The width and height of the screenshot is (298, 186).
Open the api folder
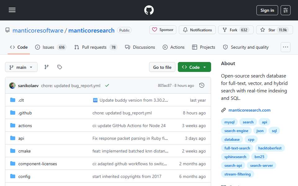[21, 138]
